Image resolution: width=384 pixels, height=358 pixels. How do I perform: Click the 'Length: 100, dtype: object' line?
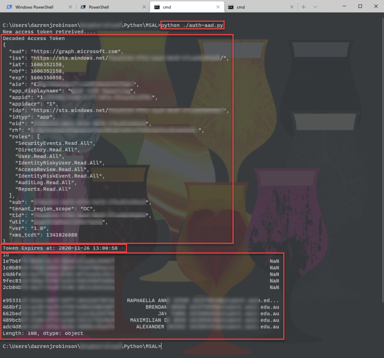(43, 333)
